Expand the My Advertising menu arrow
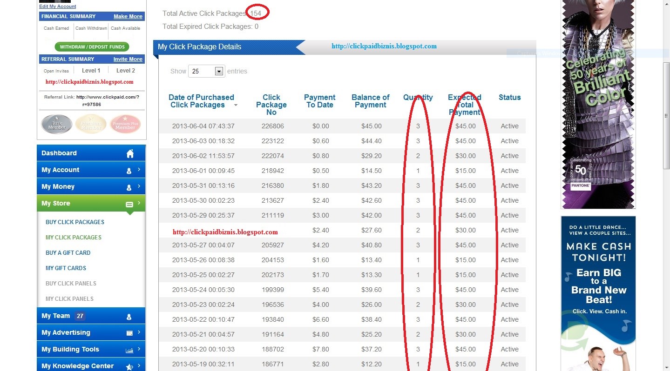The width and height of the screenshot is (670, 371). pos(139,332)
